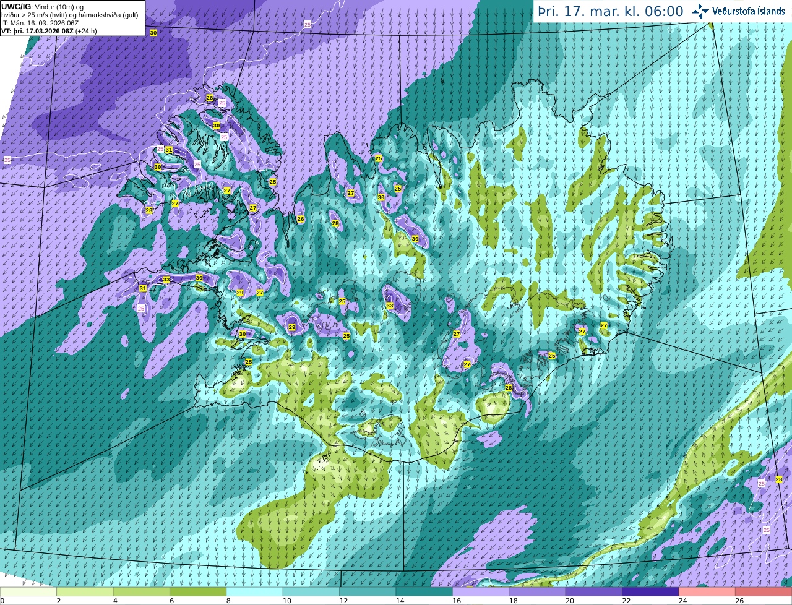Pick the palest 0–2 m/s legend swatch

[28, 592]
